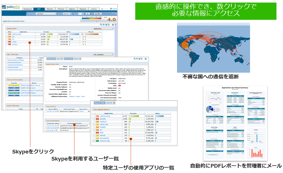Click destination address 69.227.146.101
Viewport: 283px width, 173px height.
click(x=52, y=126)
